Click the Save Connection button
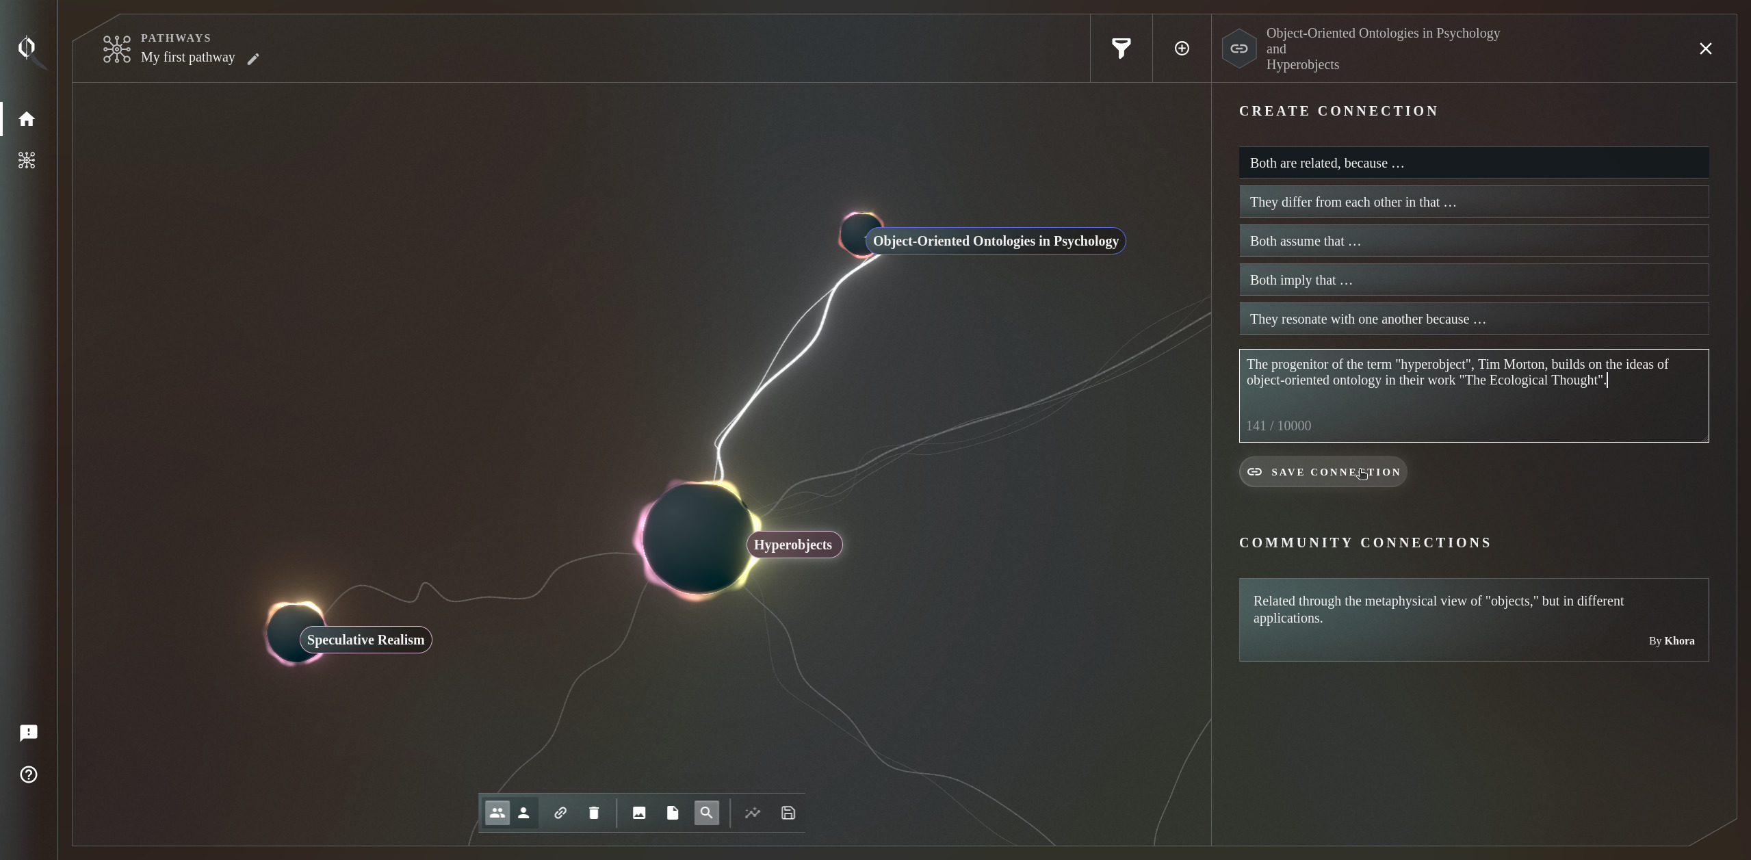Viewport: 1751px width, 860px height. tap(1322, 471)
